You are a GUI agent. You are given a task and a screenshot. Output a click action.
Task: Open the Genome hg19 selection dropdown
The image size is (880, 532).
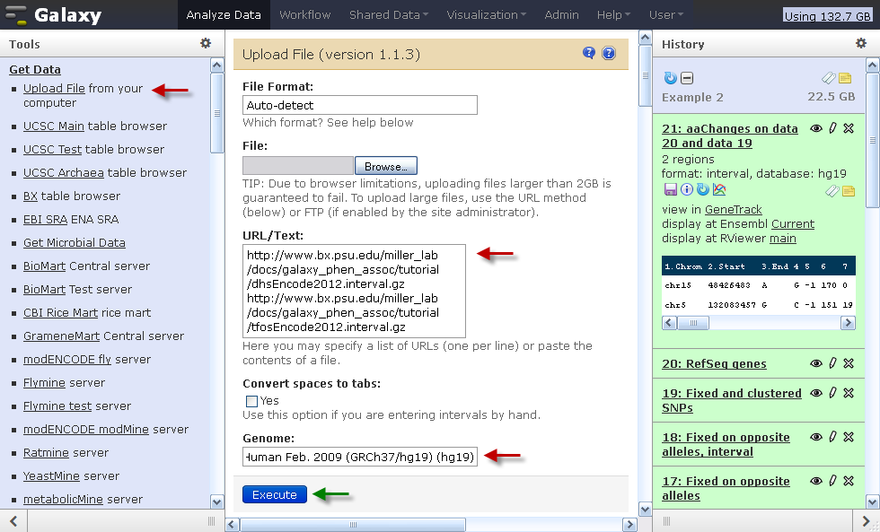click(360, 457)
